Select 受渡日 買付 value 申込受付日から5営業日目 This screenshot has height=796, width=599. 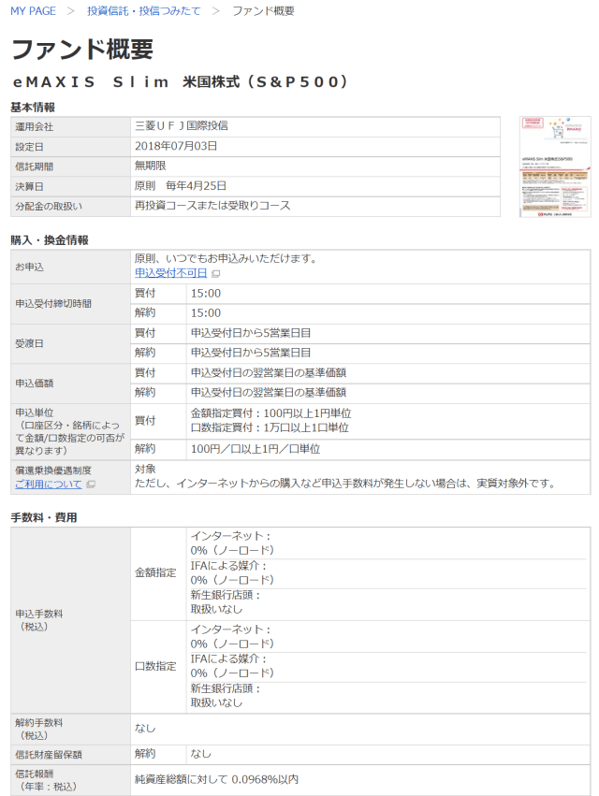(251, 333)
